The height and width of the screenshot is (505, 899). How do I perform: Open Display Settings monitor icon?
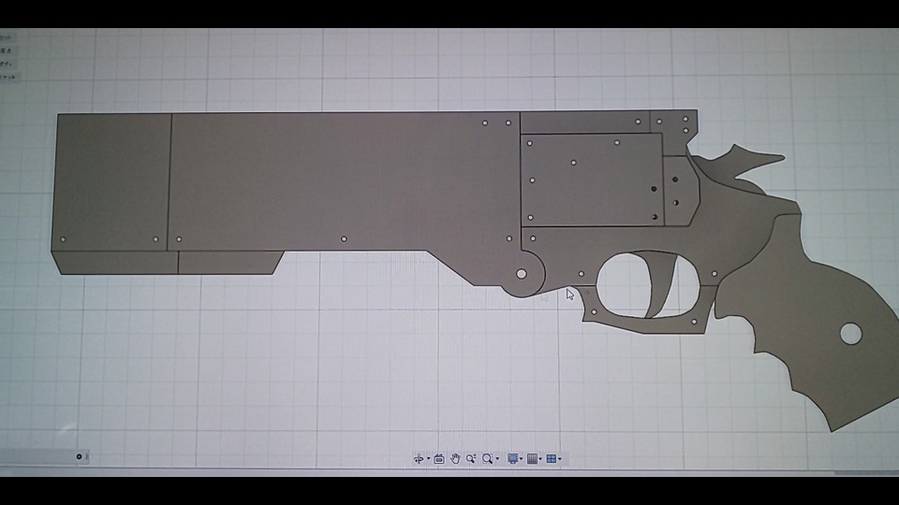click(x=513, y=458)
